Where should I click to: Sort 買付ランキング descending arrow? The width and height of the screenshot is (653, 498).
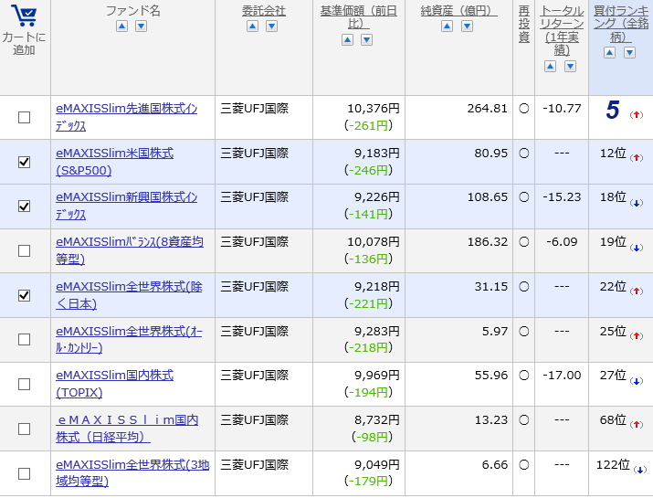(629, 52)
